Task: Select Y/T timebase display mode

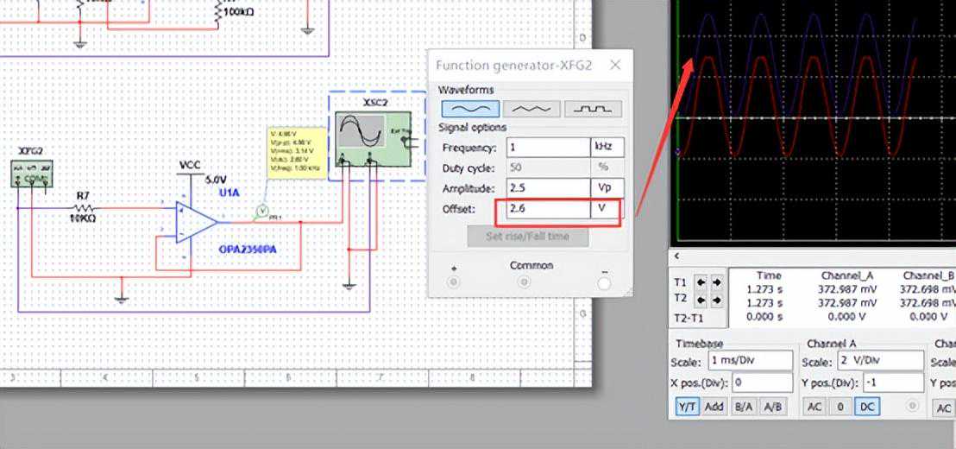Action: (x=687, y=408)
